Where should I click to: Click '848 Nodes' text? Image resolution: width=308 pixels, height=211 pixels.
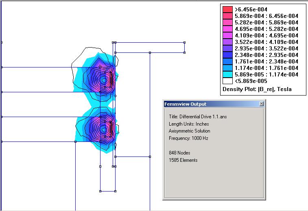179,153
